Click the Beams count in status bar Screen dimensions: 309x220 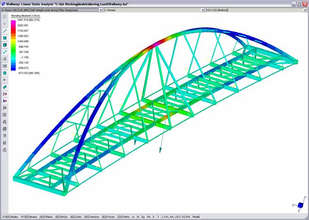point(30,217)
